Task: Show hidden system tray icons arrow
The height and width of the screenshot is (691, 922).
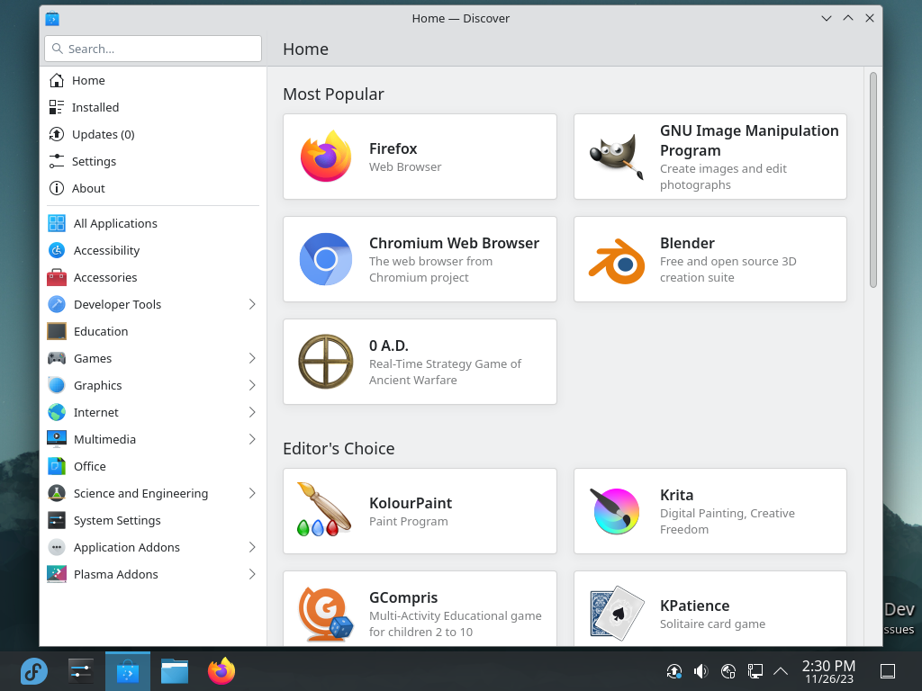Action: tap(781, 671)
